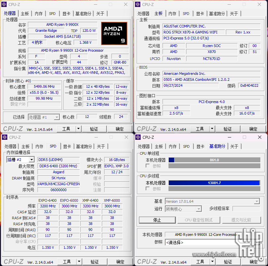Switch to 主板 tab in the processor window
Viewport: 268px width, 266px height.
point(25,14)
